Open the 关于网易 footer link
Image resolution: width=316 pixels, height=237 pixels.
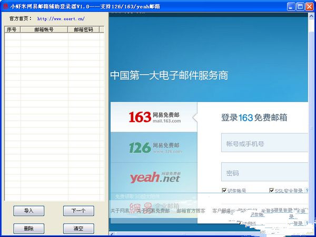click(x=120, y=211)
